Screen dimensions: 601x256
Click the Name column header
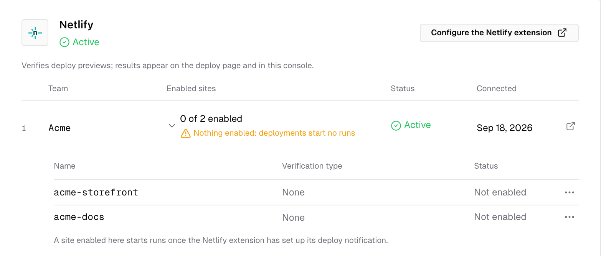pyautogui.click(x=64, y=166)
